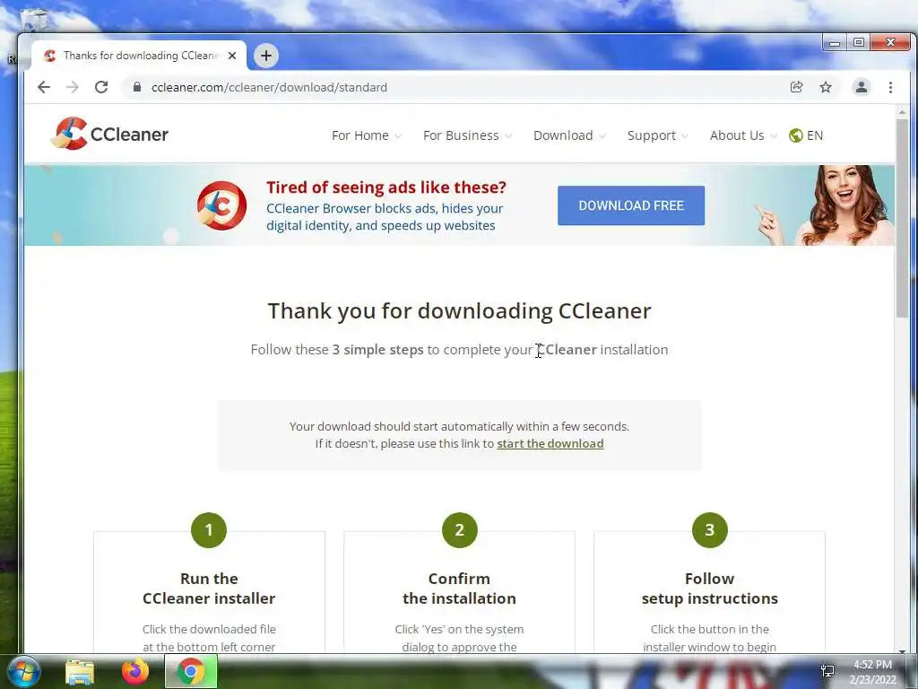The height and width of the screenshot is (689, 918).
Task: Open the Chrome profile avatar icon
Action: coord(862,87)
